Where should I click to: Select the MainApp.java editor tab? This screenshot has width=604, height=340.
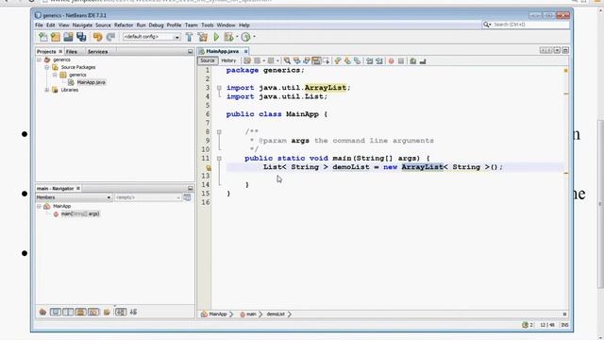223,51
